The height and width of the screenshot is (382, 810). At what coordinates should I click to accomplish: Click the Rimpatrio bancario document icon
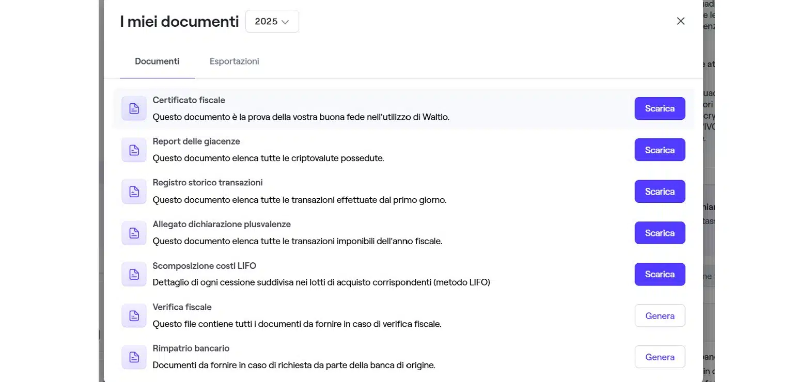(134, 357)
